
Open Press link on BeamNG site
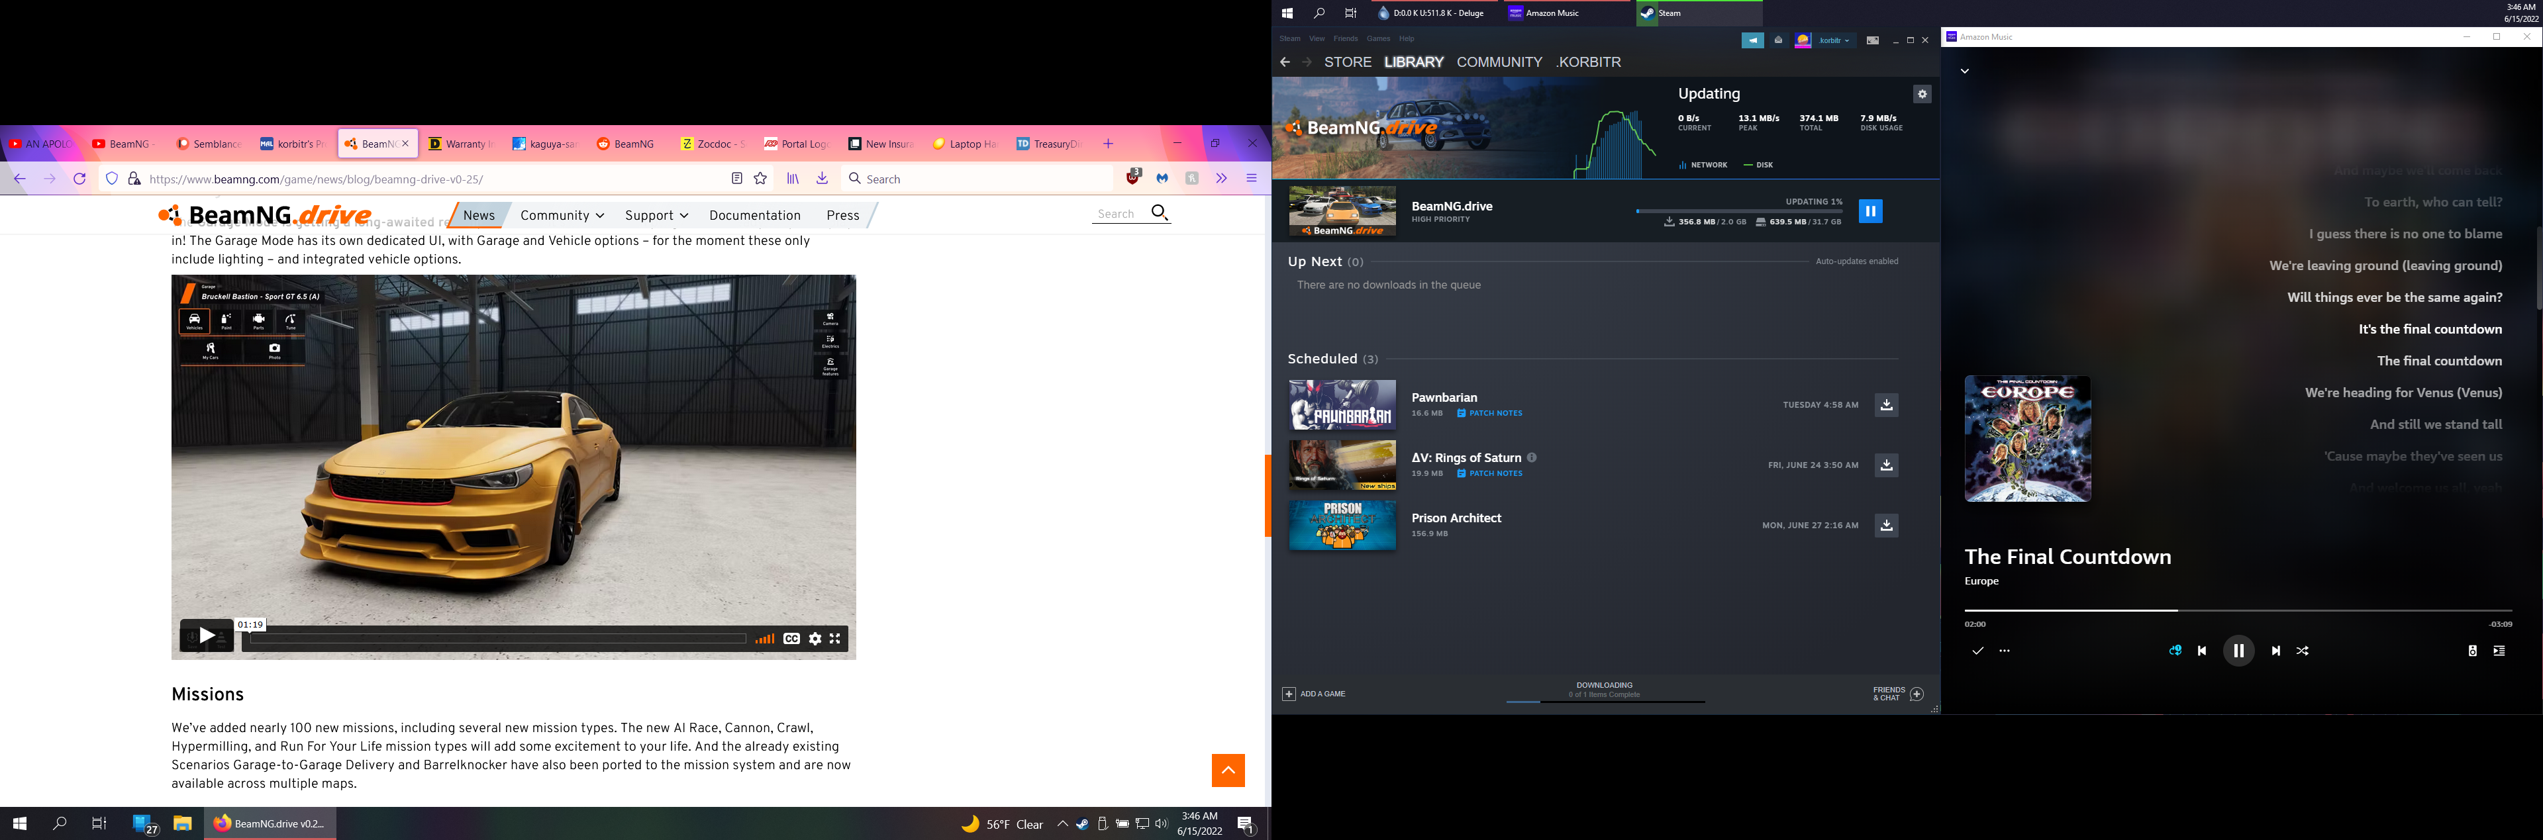point(842,215)
